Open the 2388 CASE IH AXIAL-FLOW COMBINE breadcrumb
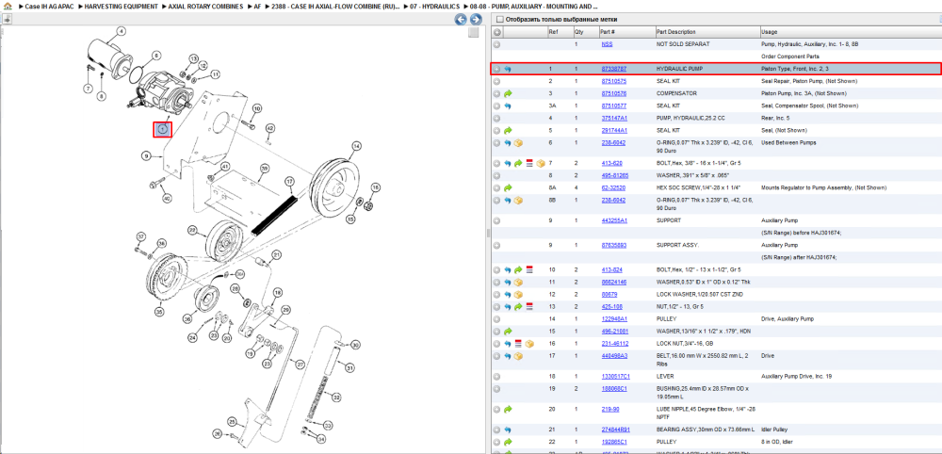This screenshot has width=942, height=454. tap(336, 7)
